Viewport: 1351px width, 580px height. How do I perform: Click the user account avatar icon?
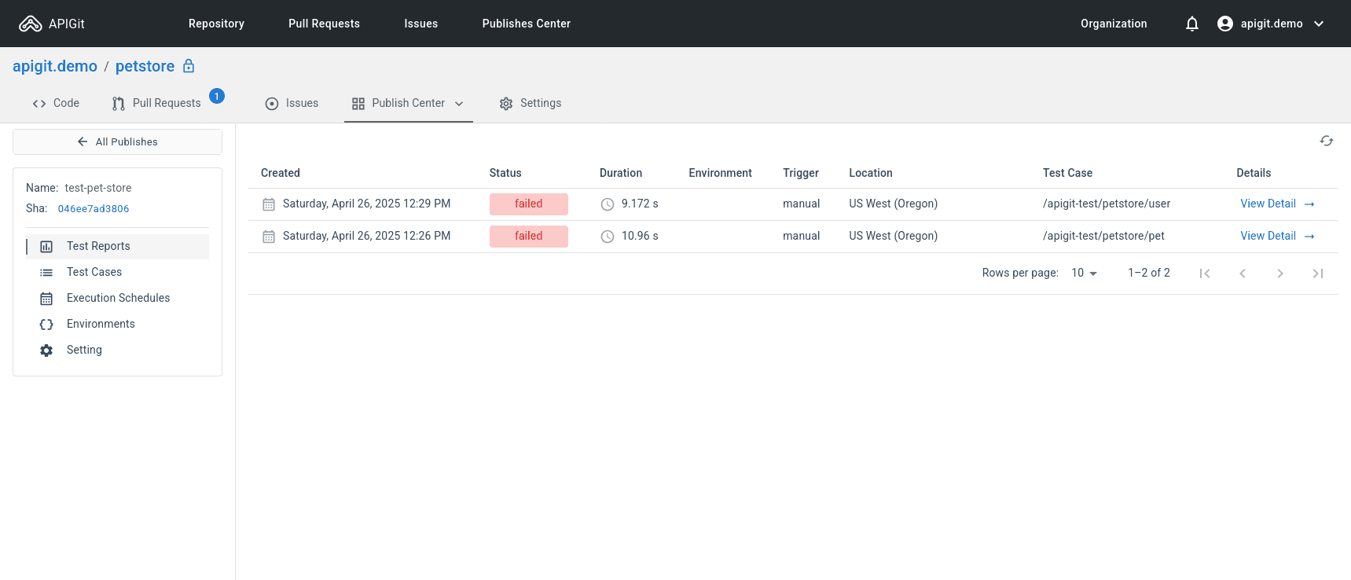(x=1225, y=24)
